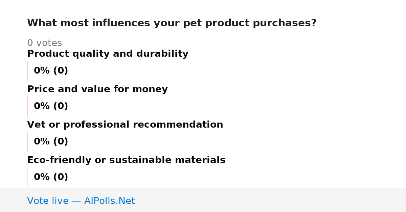Click the gray footer banner area

[x=203, y=200]
